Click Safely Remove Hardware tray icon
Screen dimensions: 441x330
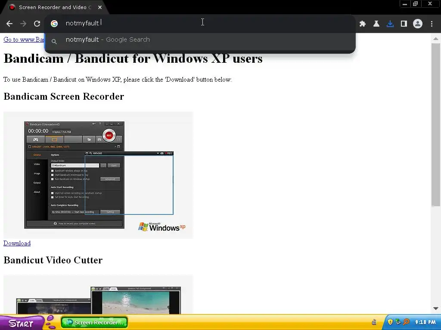point(398,322)
